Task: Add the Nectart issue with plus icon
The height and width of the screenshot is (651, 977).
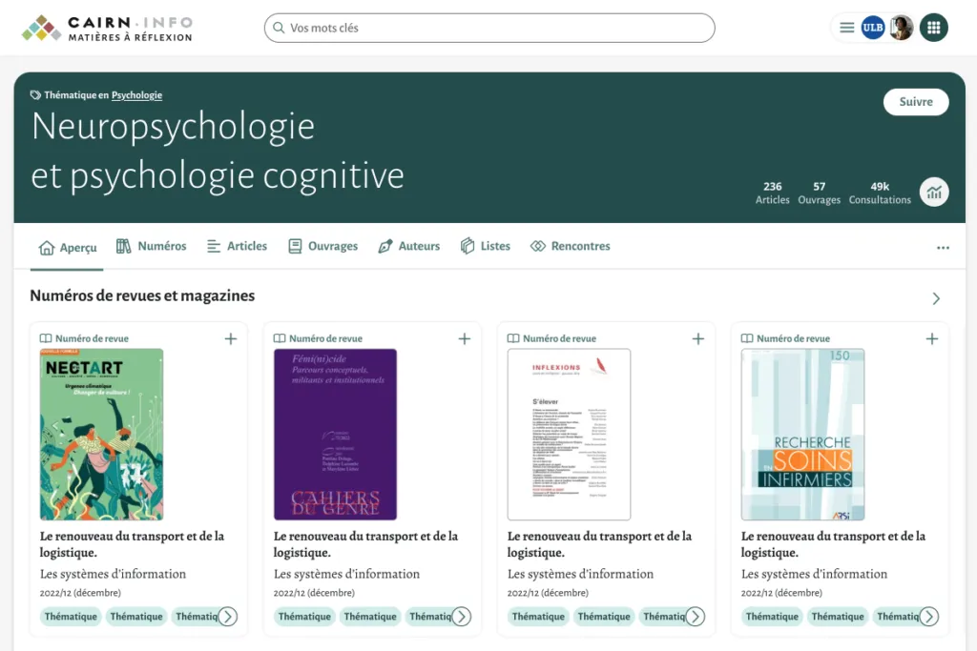Action: [x=231, y=338]
